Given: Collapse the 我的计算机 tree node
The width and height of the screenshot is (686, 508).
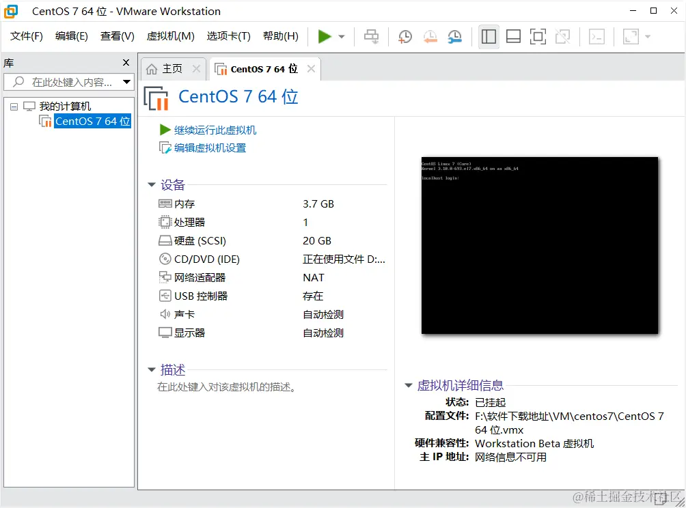Looking at the screenshot, I should pyautogui.click(x=14, y=107).
